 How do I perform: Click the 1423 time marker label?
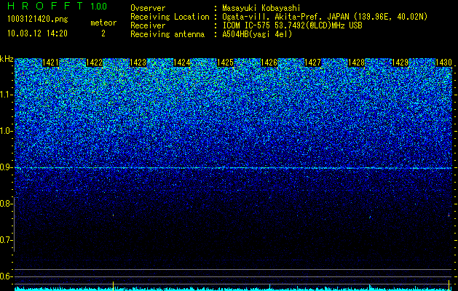coord(138,63)
